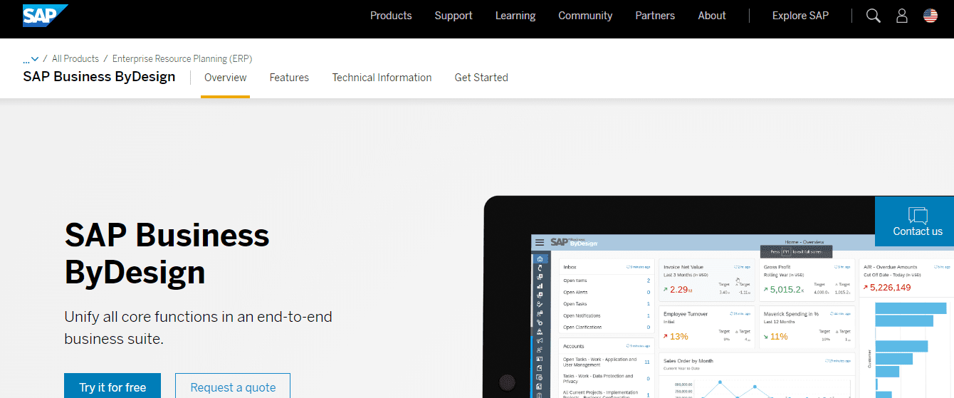Viewport: 954px width, 398px height.
Task: Open the Community menu
Action: tap(585, 16)
